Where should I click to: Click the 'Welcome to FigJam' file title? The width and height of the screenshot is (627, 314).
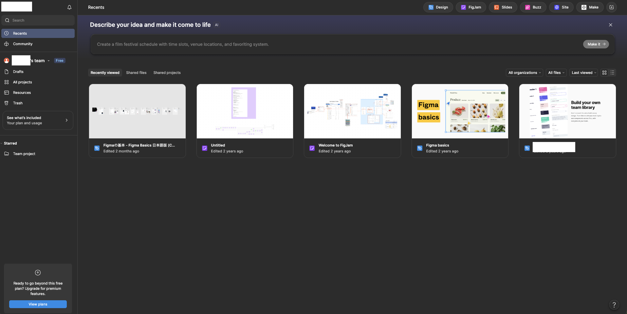[x=336, y=145]
